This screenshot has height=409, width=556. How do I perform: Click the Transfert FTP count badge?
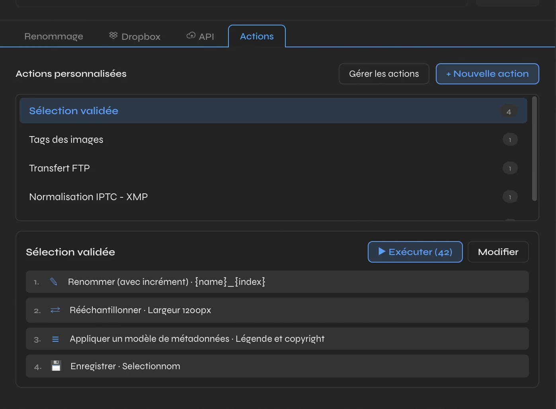click(510, 168)
